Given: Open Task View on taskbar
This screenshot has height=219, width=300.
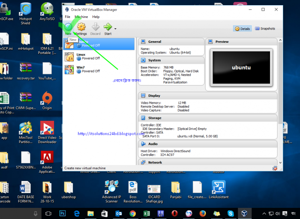Looking at the screenshot, I should 48,213.
